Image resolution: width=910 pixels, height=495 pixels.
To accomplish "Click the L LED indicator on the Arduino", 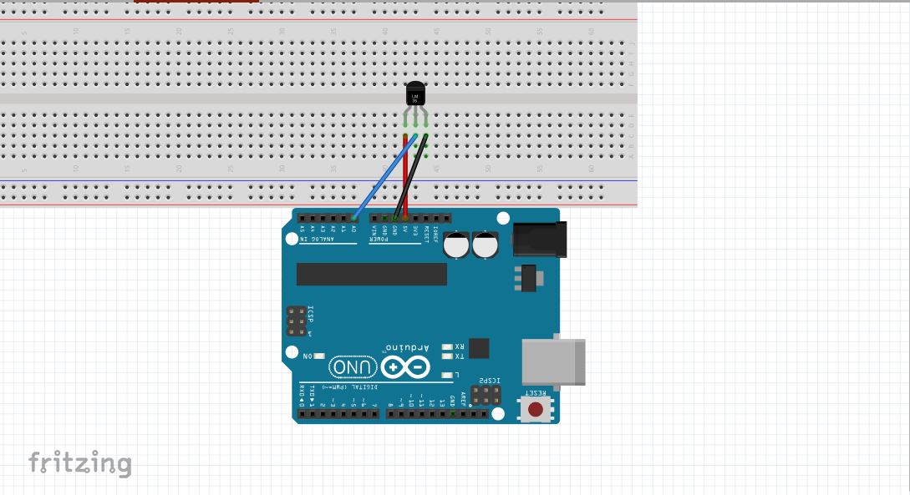I will pos(448,376).
